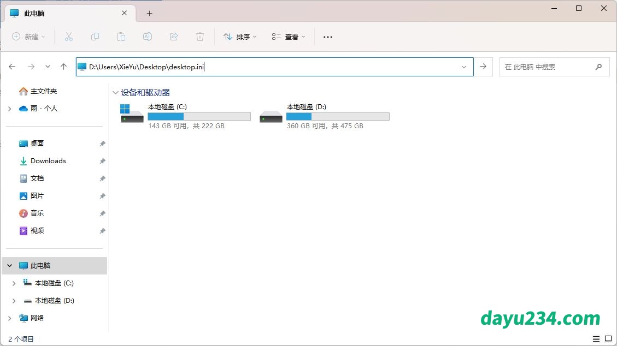Switch to large thumbnails view in status bar
This screenshot has width=617, height=346.
click(x=608, y=339)
